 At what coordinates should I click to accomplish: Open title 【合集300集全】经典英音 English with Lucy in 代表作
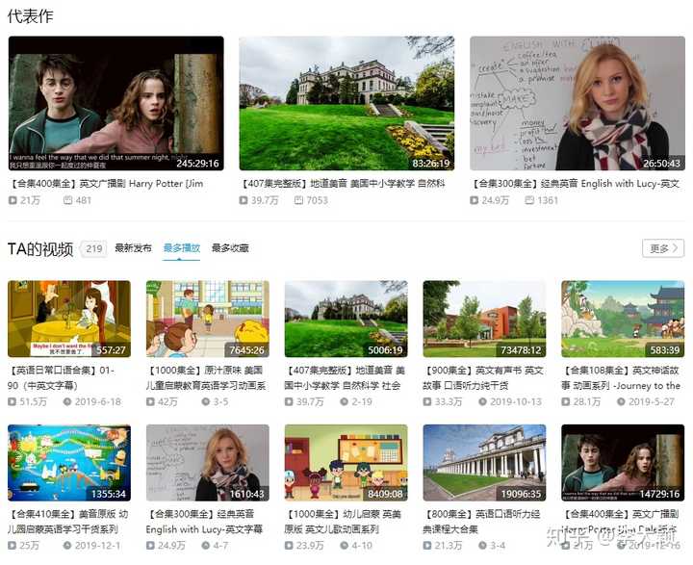point(575,184)
